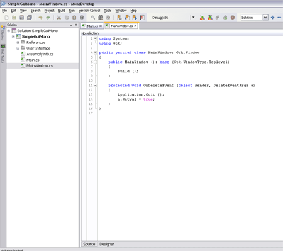Open the Window menu
This screenshot has height=251, width=283.
pos(121,11)
